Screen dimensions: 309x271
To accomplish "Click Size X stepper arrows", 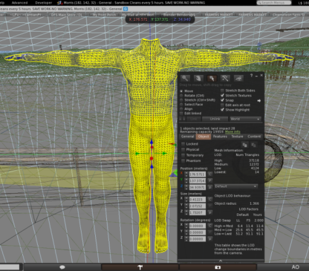I will tap(186, 199).
